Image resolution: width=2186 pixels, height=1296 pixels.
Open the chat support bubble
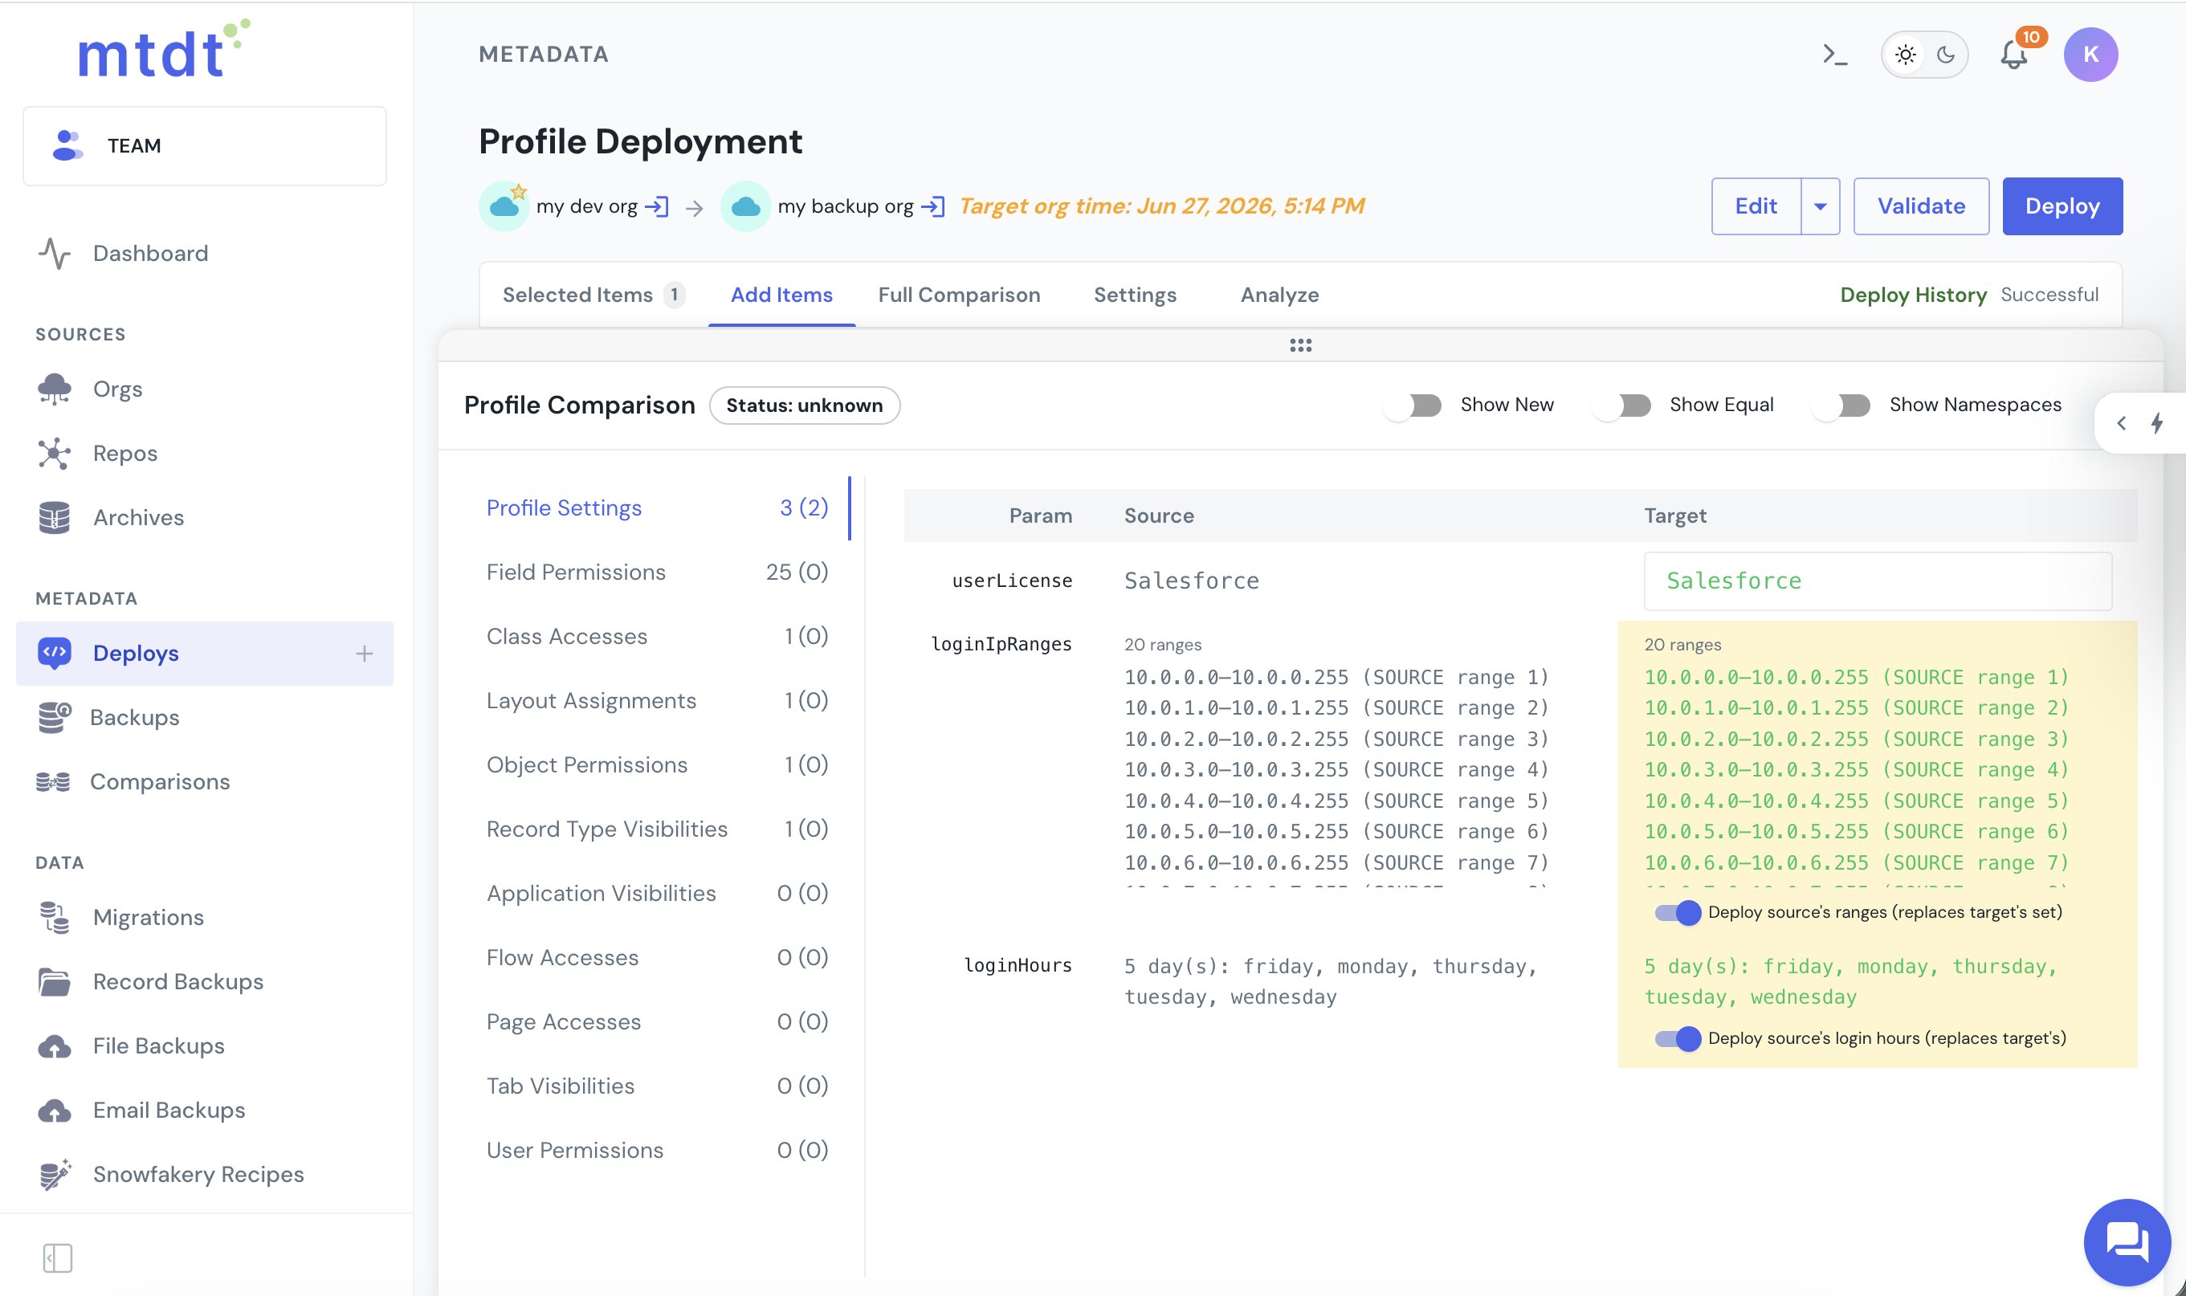(2127, 1242)
